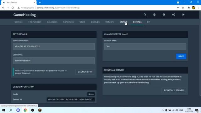This screenshot has height=113, width=201.
Task: Click the SFTP Username field
Action: (54, 61)
